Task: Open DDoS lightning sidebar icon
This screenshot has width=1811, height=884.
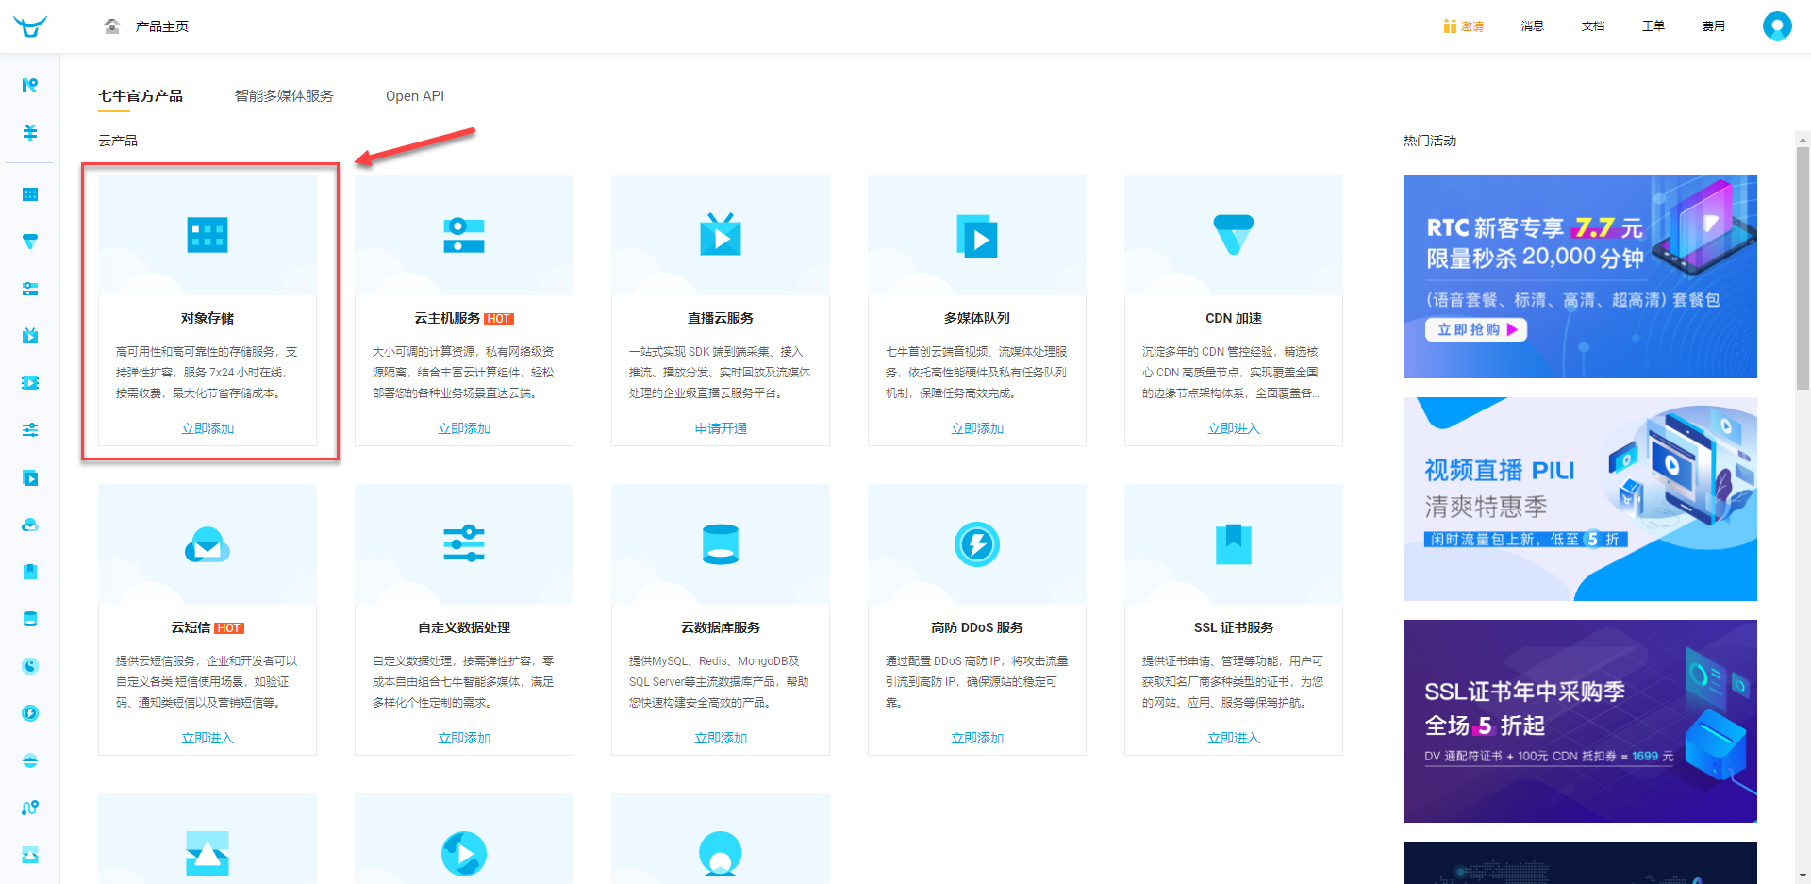Action: pos(30,713)
